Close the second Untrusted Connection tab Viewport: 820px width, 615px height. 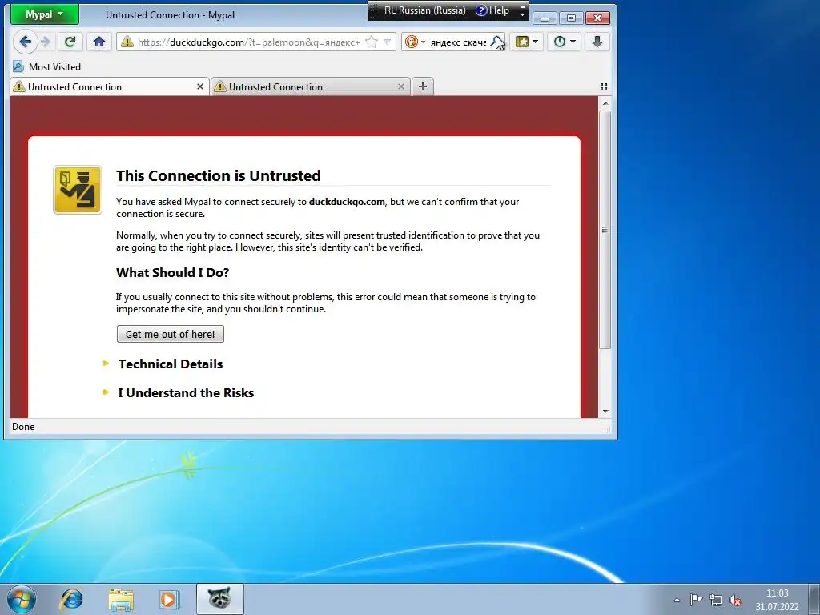coord(401,86)
